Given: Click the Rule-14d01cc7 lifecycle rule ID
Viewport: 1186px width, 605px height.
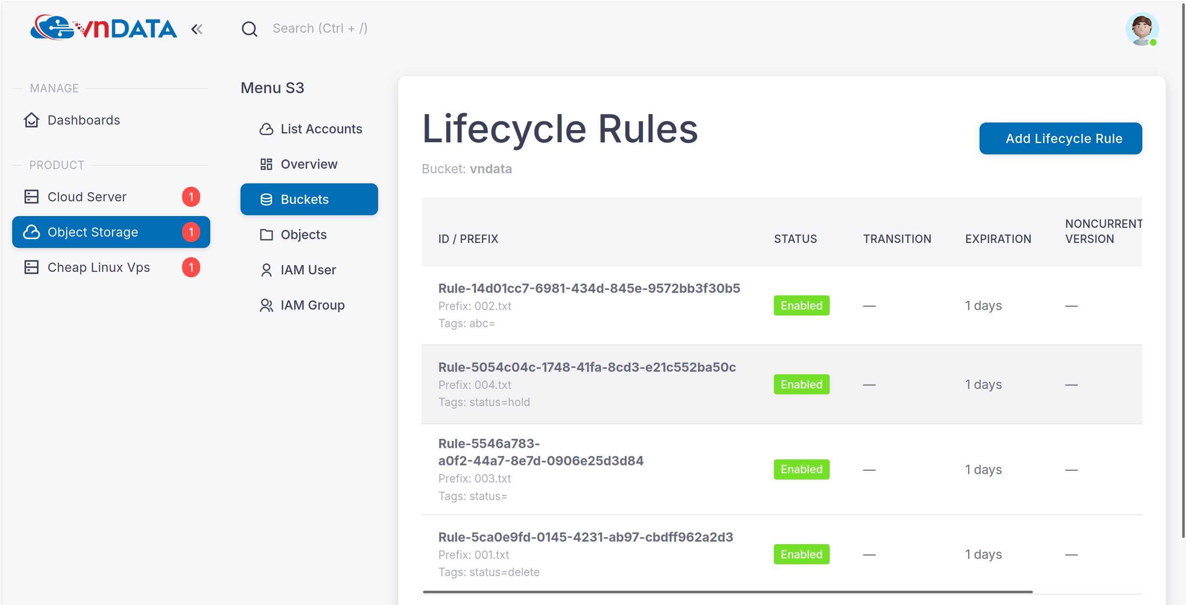Looking at the screenshot, I should tap(589, 288).
